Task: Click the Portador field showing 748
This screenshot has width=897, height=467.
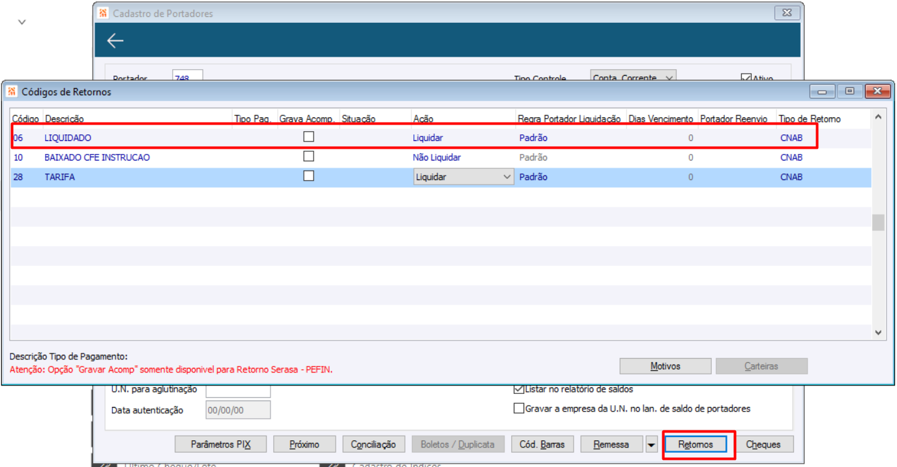Action: (x=188, y=77)
